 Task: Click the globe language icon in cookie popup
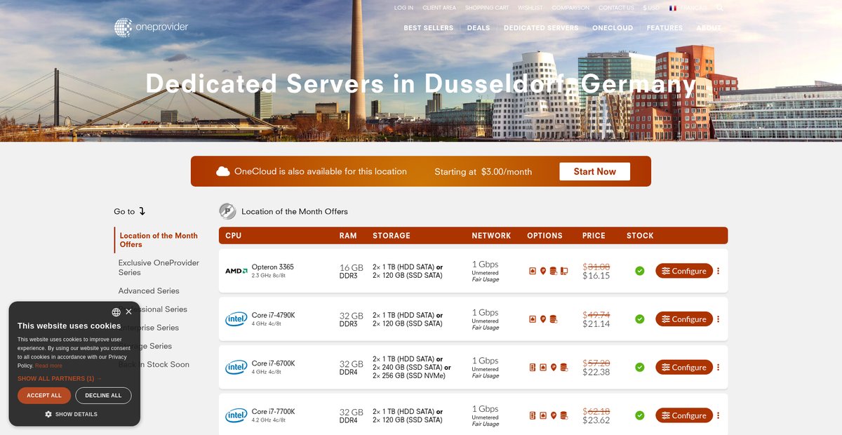click(116, 312)
